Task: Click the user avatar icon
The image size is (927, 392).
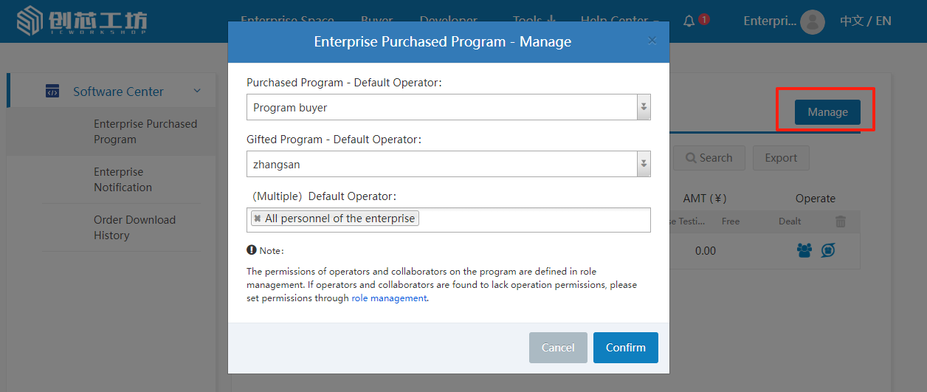Action: tap(813, 21)
